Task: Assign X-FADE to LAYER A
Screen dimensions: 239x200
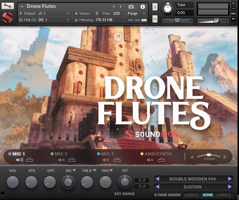Action: coord(191,195)
